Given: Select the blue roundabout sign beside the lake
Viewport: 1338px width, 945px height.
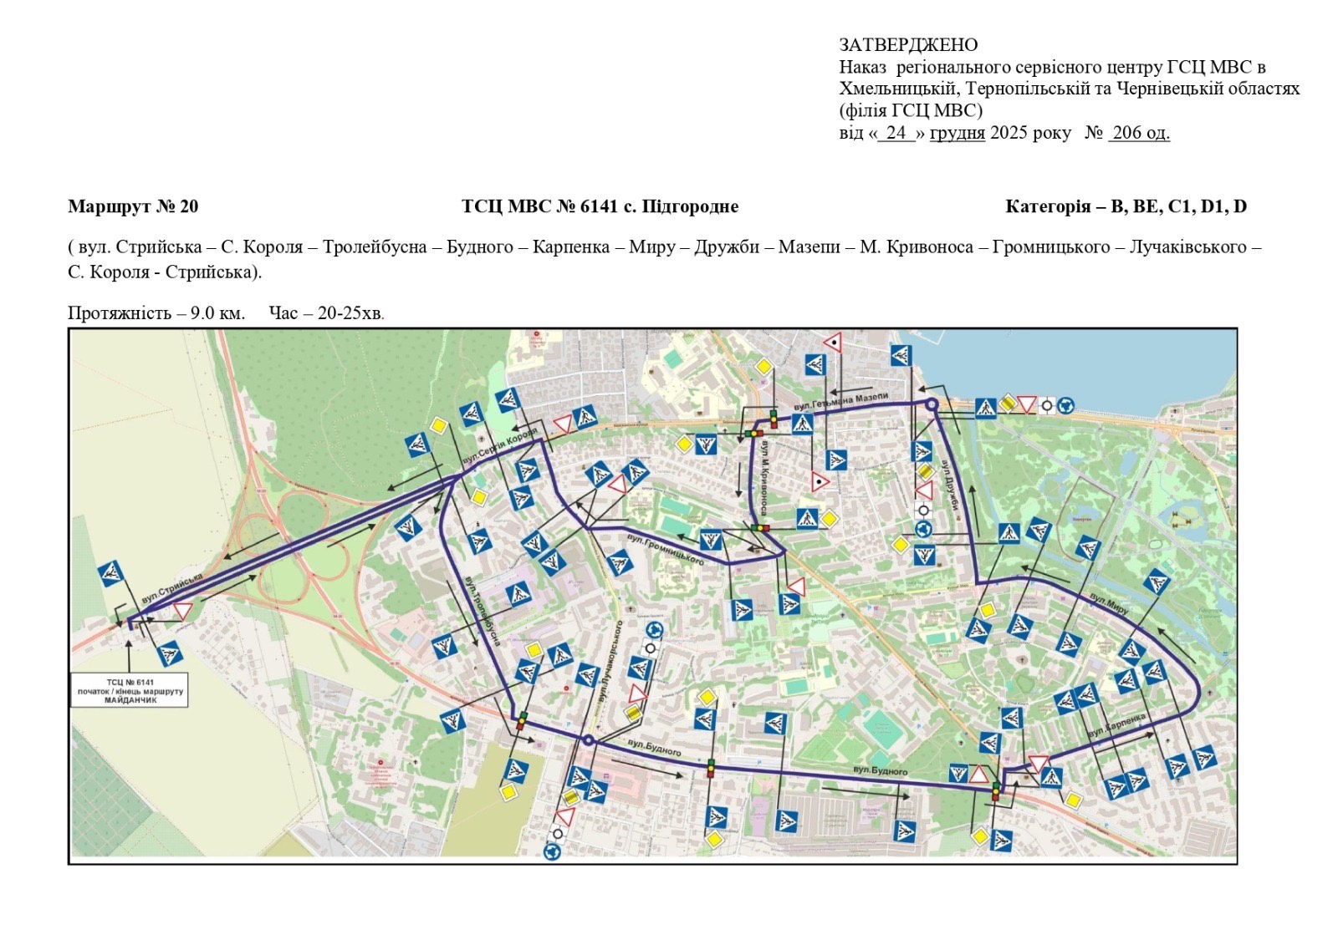Looking at the screenshot, I should click(x=1065, y=405).
